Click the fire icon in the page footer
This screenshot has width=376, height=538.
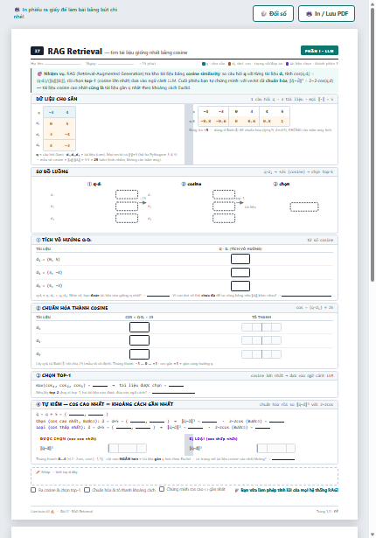tap(52, 511)
